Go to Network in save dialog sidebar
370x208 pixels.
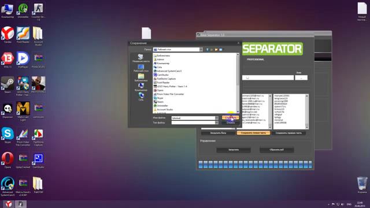(141, 96)
